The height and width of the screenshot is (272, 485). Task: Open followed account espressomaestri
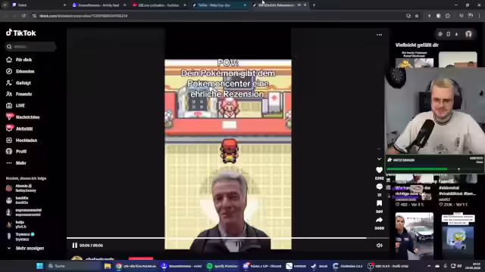[x=23, y=212]
